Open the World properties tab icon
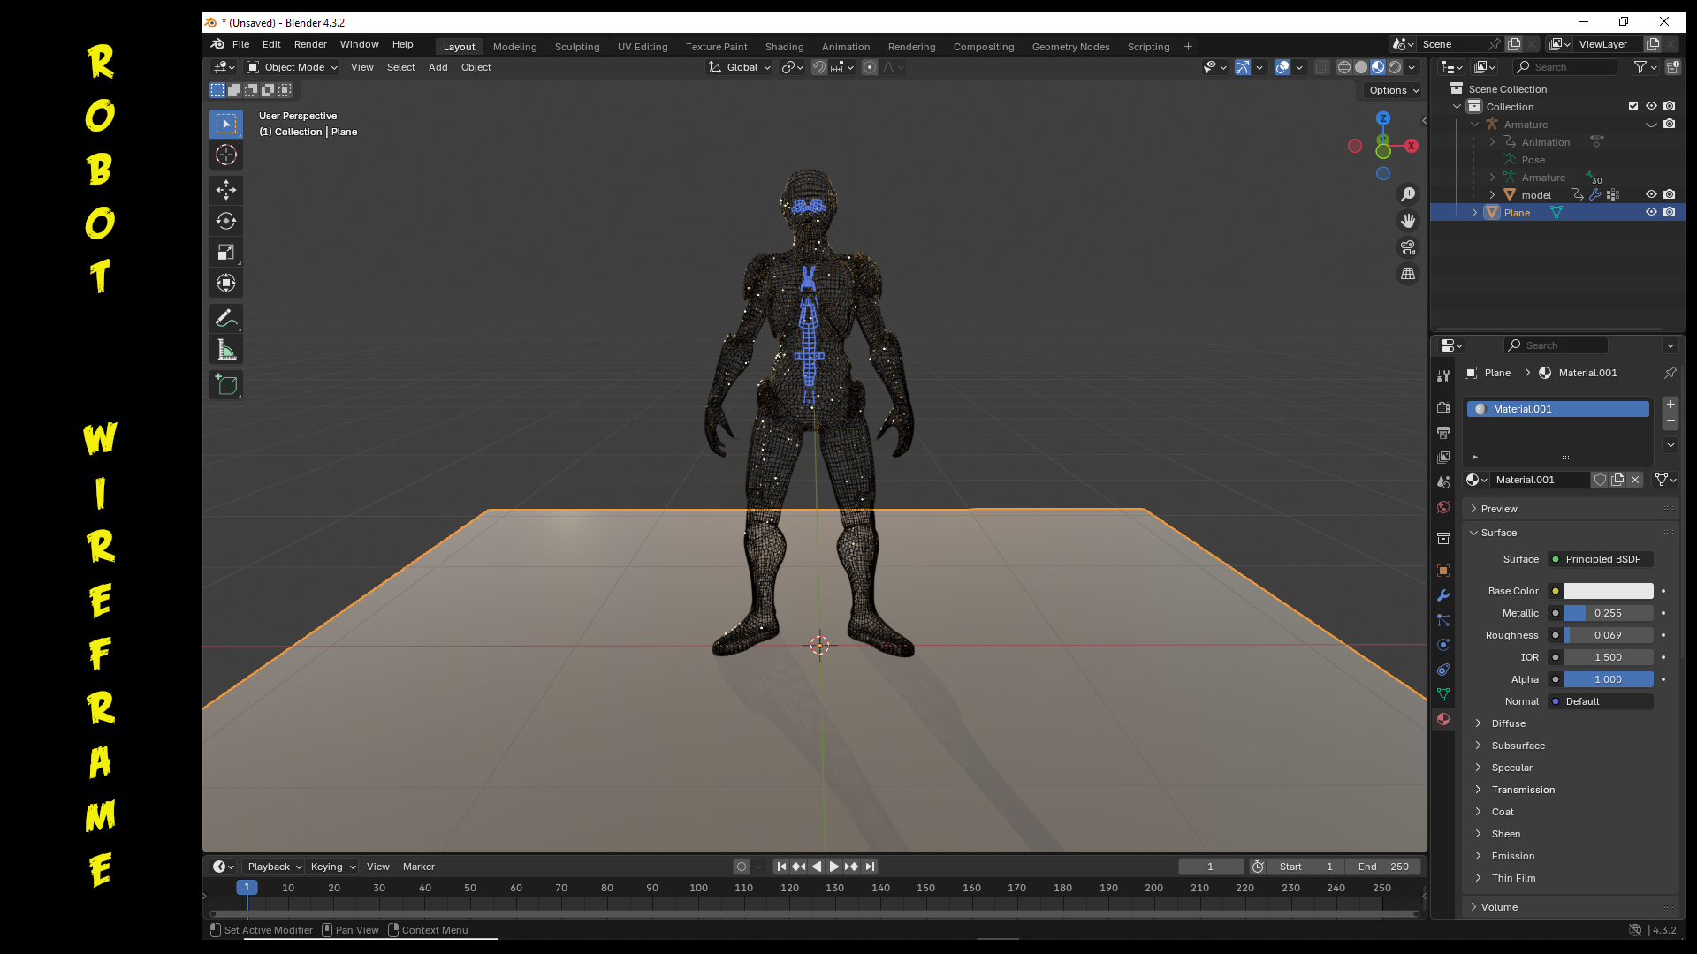The height and width of the screenshot is (954, 1697). (1443, 507)
